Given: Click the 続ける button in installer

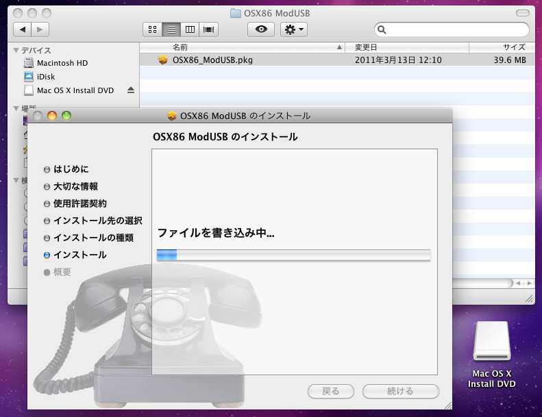Looking at the screenshot, I should pos(400,391).
